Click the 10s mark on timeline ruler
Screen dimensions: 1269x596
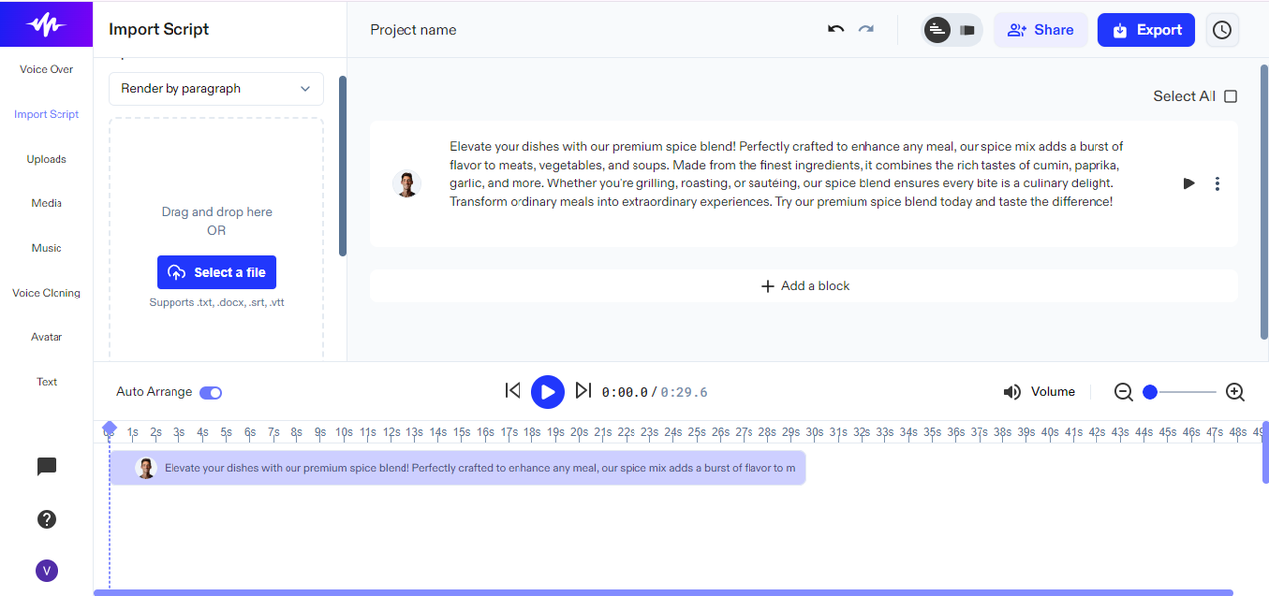(344, 432)
